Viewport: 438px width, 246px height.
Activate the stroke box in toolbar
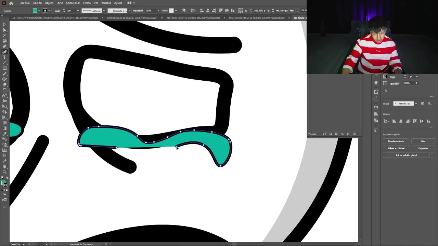coord(5,185)
